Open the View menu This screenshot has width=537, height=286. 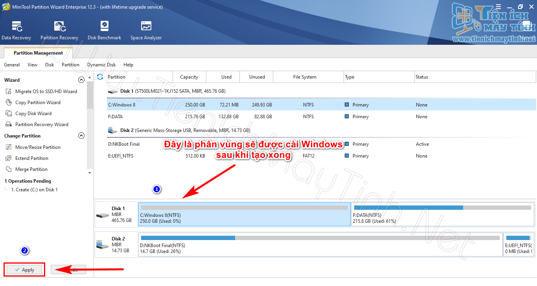click(33, 65)
